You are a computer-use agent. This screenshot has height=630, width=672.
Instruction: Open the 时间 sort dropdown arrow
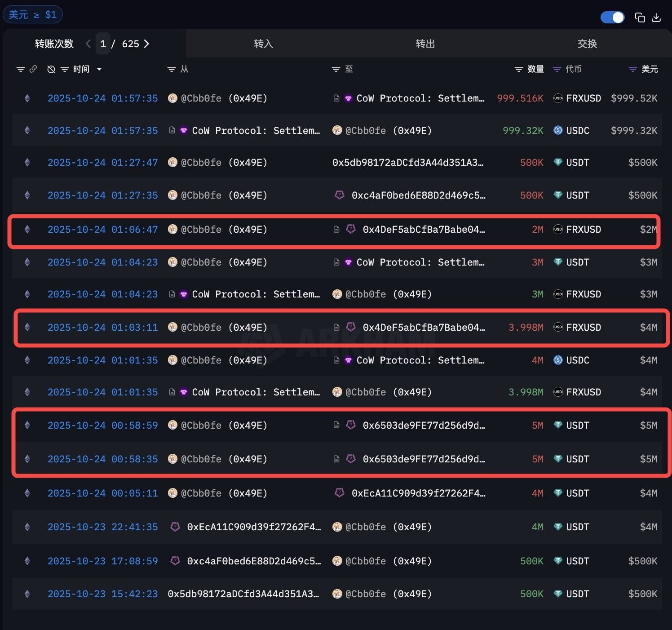point(99,69)
